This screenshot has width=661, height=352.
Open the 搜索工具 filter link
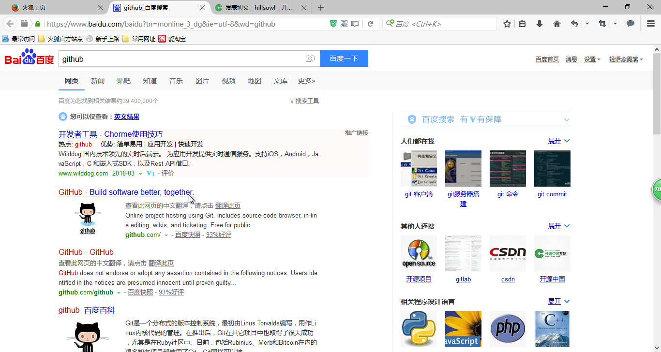pos(304,101)
